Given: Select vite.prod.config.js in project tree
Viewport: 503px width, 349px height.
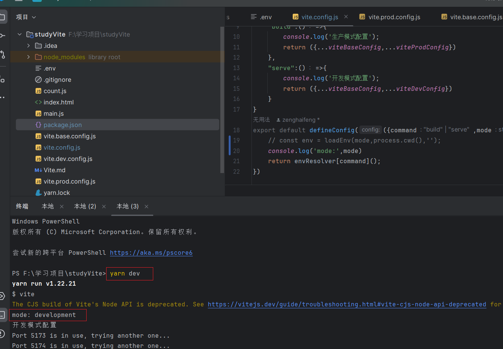Looking at the screenshot, I should [x=69, y=181].
